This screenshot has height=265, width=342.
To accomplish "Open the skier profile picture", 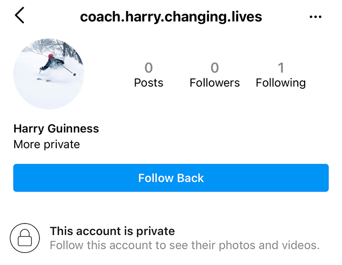I will [48, 74].
